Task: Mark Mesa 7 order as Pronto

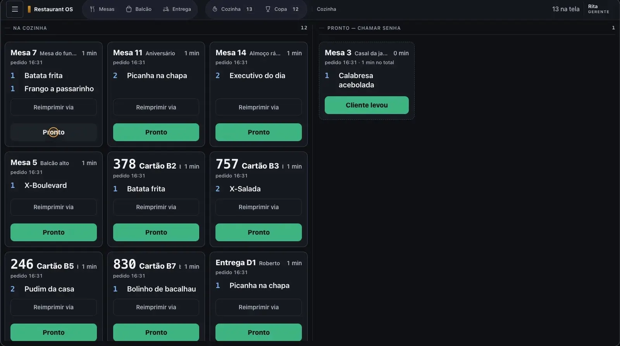Action: [53, 132]
